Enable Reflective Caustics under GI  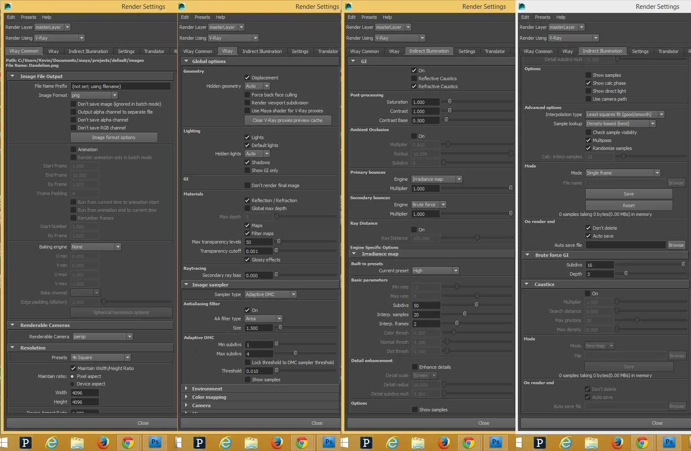click(414, 79)
